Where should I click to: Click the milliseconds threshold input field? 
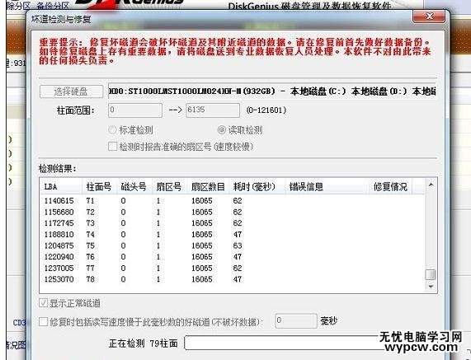pyautogui.click(x=296, y=321)
